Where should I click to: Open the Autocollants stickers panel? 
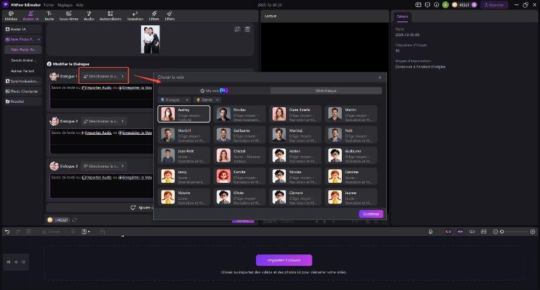pos(111,16)
